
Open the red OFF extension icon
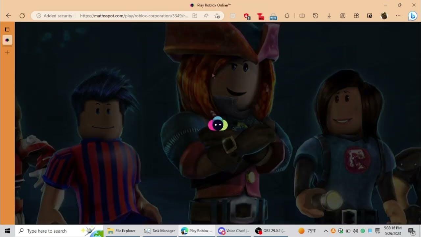point(260,16)
